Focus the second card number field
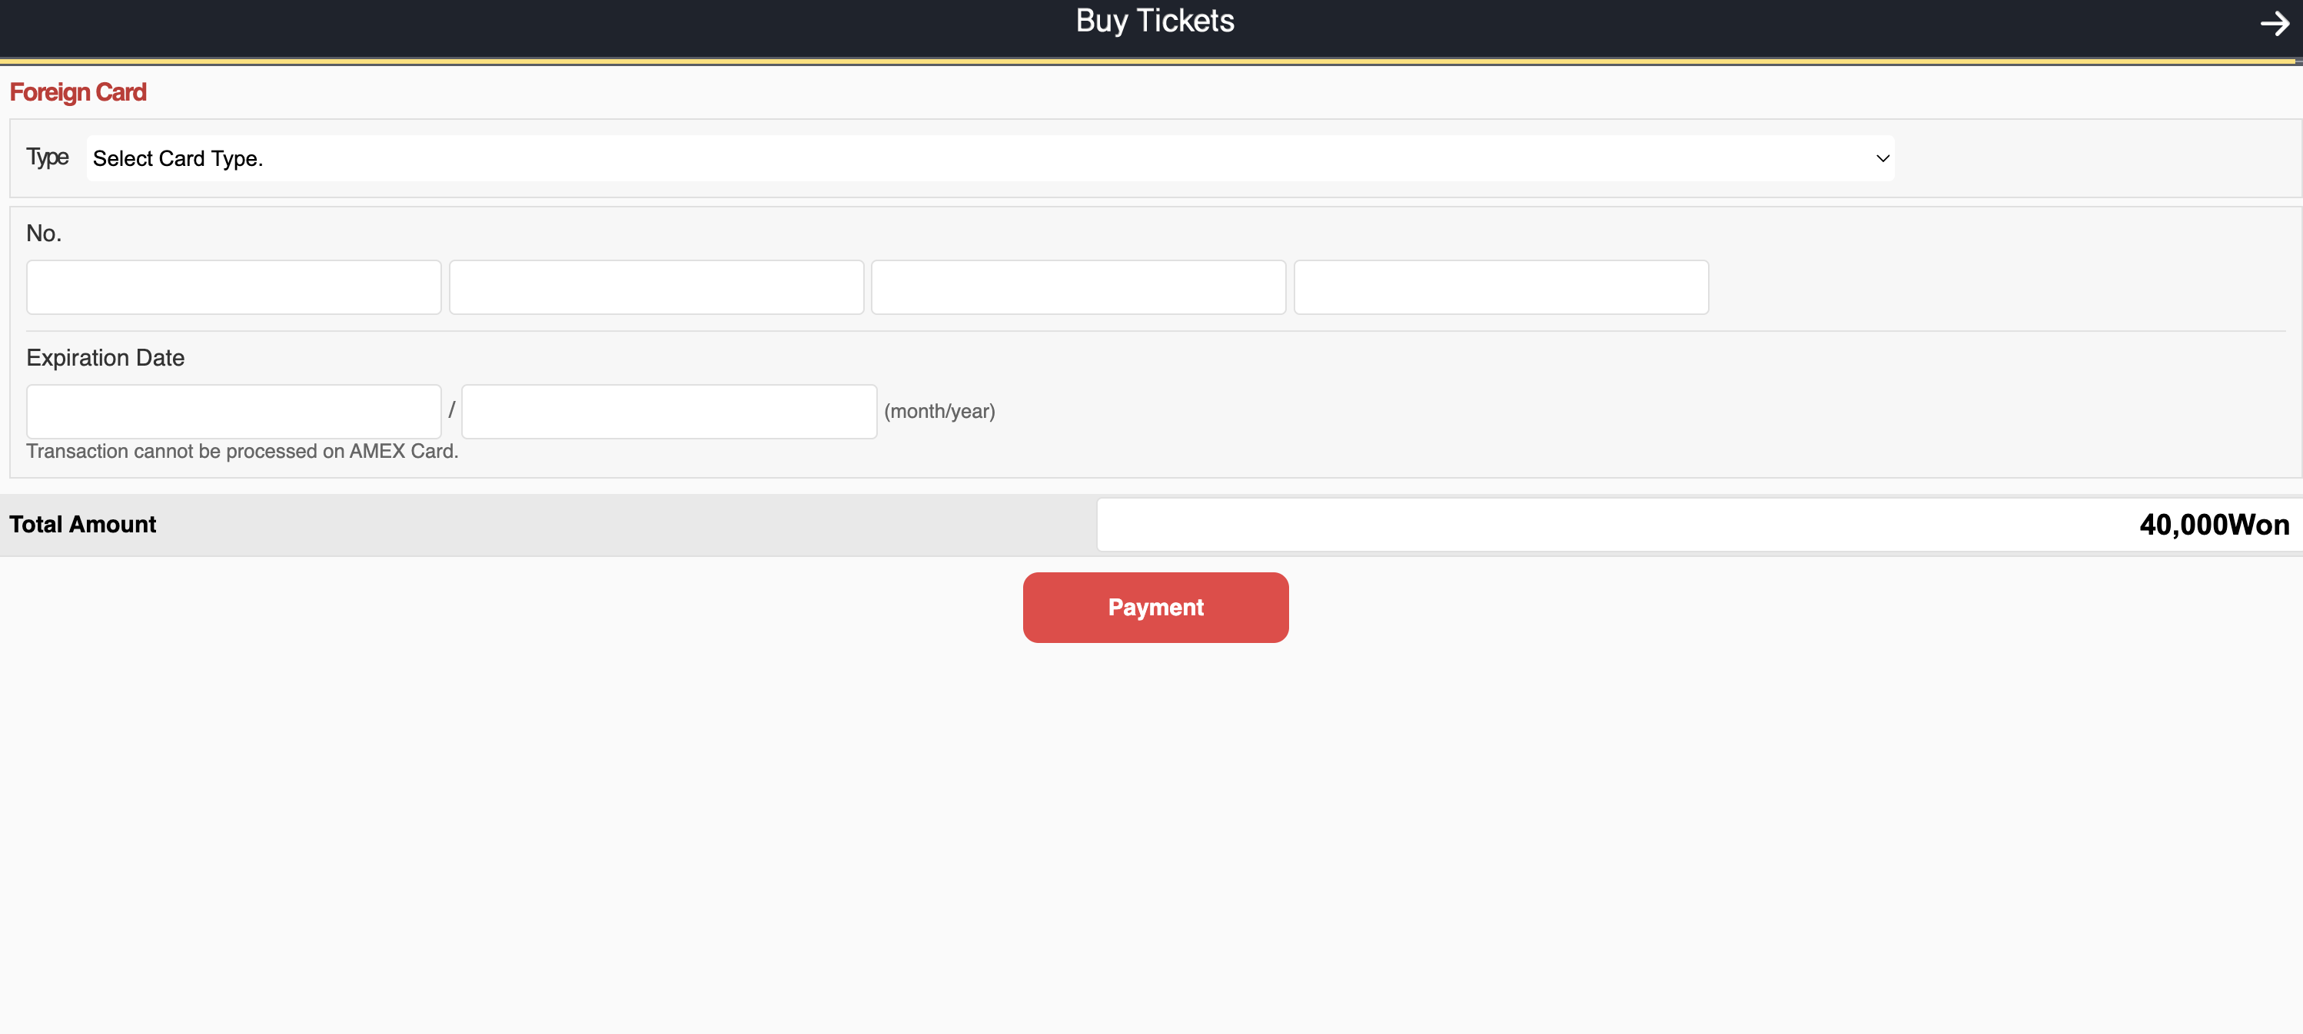2303x1034 pixels. point(656,287)
